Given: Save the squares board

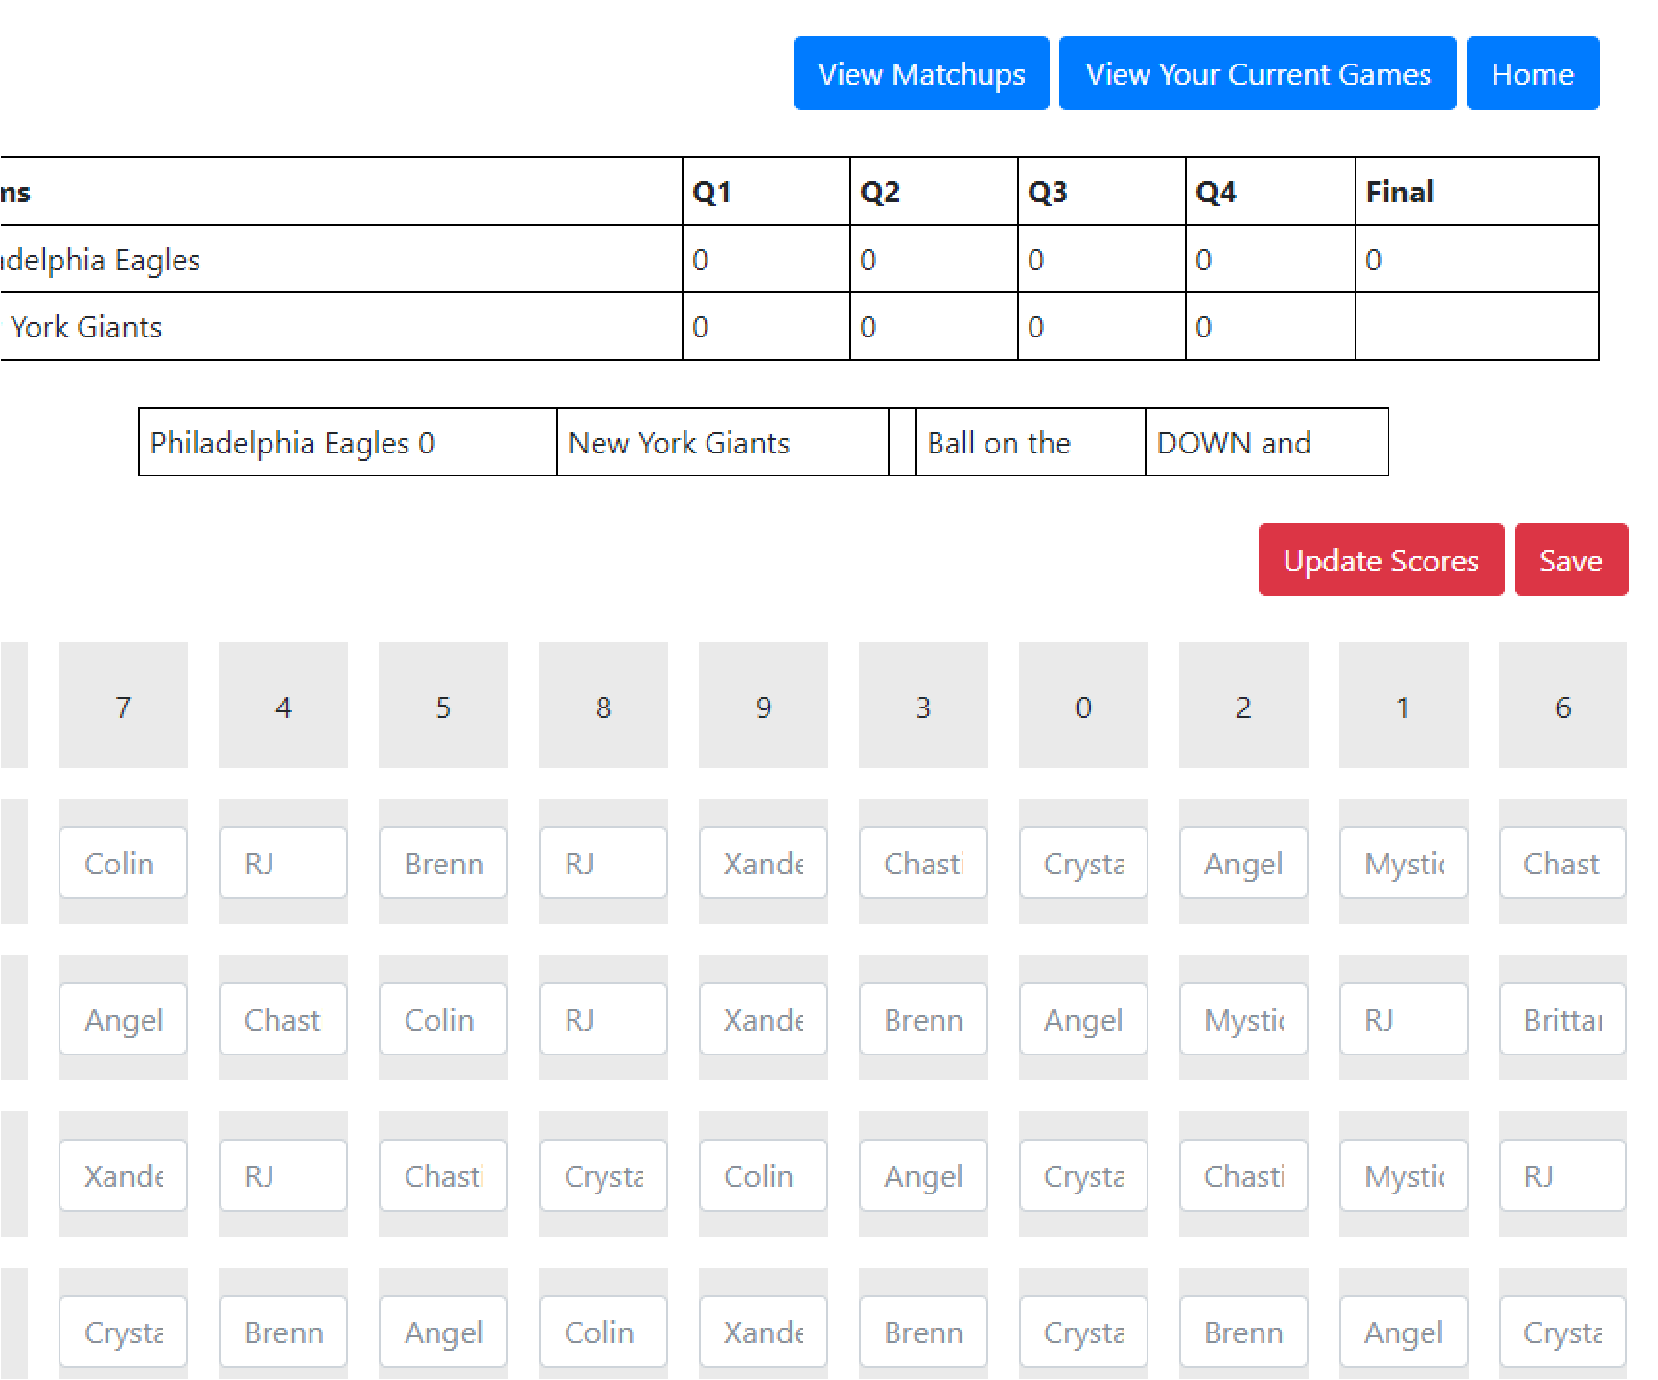Looking at the screenshot, I should click(x=1571, y=559).
